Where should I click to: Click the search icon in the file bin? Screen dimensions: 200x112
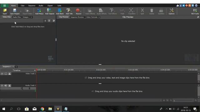(x=54, y=21)
